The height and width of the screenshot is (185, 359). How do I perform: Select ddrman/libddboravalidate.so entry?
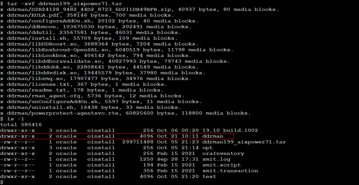(x=115, y=61)
